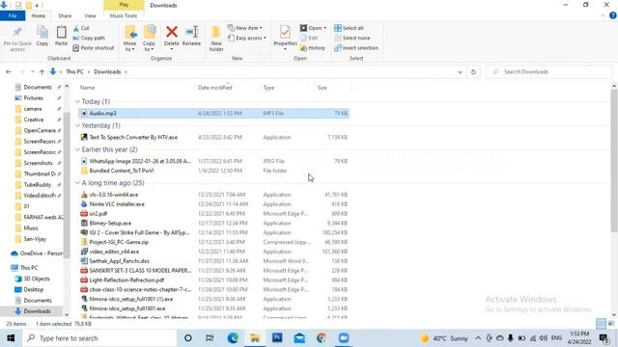Click the Refresh button
Image resolution: width=618 pixels, height=347 pixels.
[x=473, y=72]
